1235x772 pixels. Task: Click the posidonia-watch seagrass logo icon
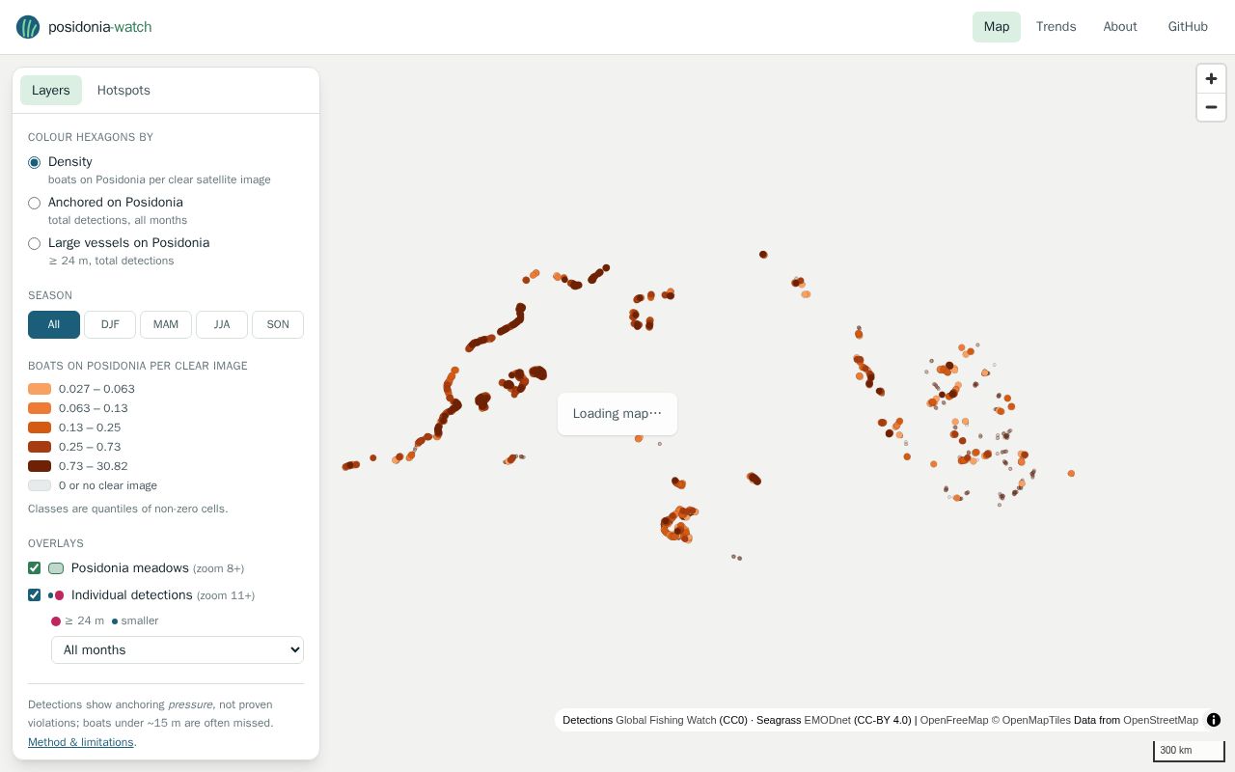point(28,27)
